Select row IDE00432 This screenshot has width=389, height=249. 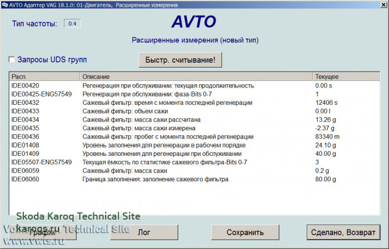click(194, 103)
